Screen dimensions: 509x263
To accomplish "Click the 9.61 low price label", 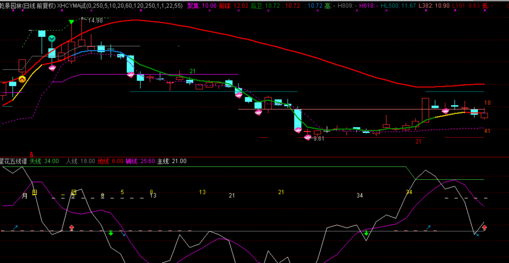I will pyautogui.click(x=319, y=138).
